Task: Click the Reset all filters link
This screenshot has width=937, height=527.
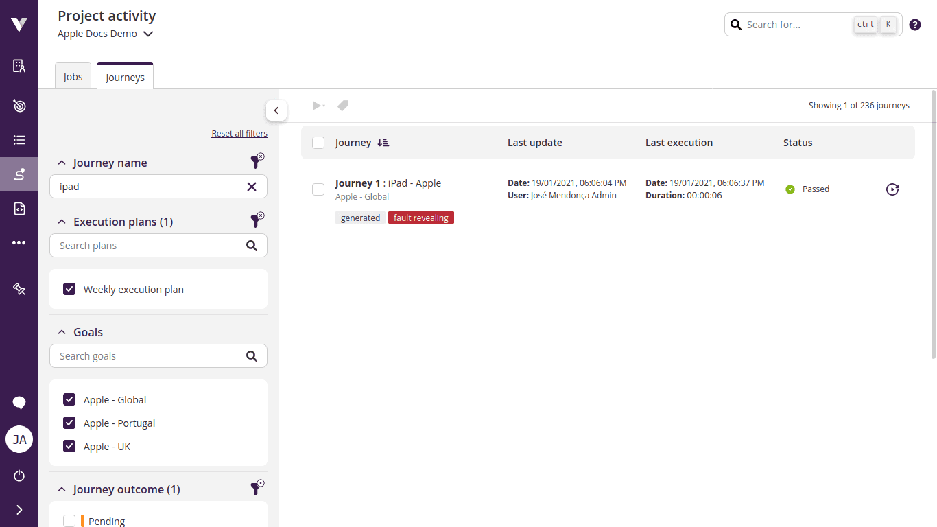Action: pos(239,134)
